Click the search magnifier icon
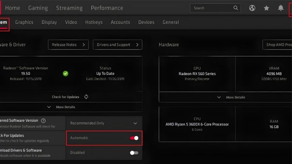Viewport: 292px width, 164px height. tap(235, 8)
